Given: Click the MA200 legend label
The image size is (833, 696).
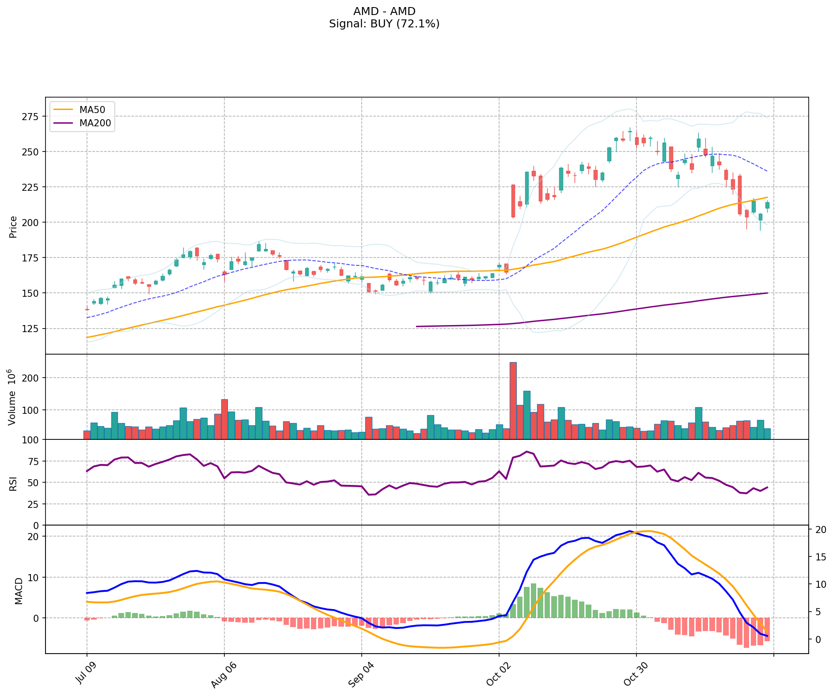Looking at the screenshot, I should [x=95, y=123].
